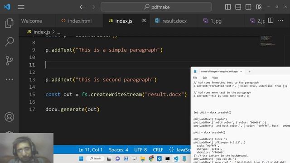This screenshot has width=290, height=163.
Task: Open the File menu in Notepad
Action: 195,78
